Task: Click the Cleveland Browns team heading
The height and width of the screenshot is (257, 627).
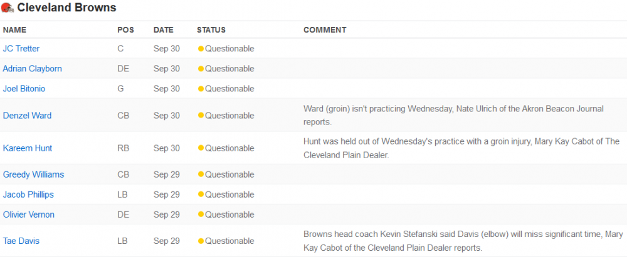Action: pyautogui.click(x=67, y=7)
